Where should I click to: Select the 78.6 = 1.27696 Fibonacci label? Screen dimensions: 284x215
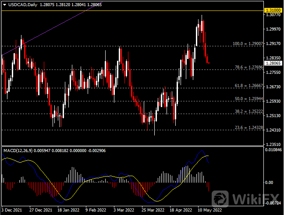point(248,67)
